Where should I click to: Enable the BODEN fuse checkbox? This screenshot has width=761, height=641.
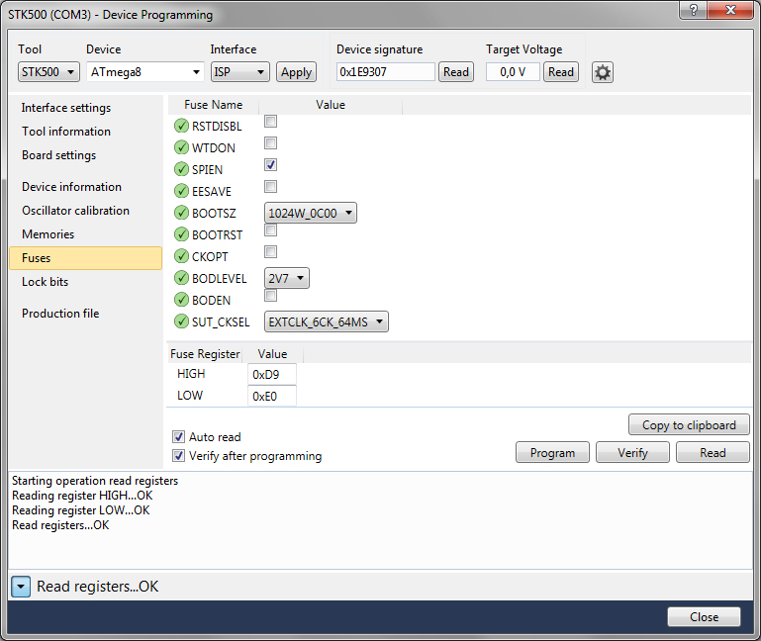click(270, 296)
